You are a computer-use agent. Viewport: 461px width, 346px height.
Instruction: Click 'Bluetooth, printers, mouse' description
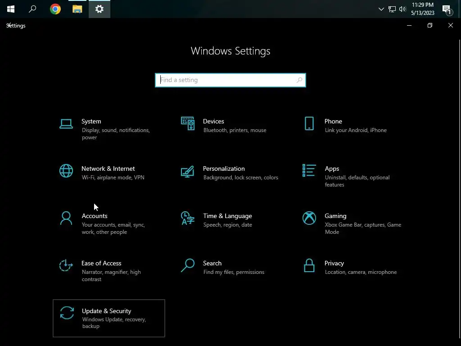click(x=235, y=130)
